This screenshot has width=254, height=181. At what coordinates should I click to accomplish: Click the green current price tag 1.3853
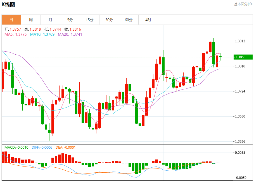coord(243,57)
